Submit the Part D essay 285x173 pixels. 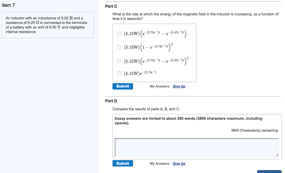click(122, 164)
